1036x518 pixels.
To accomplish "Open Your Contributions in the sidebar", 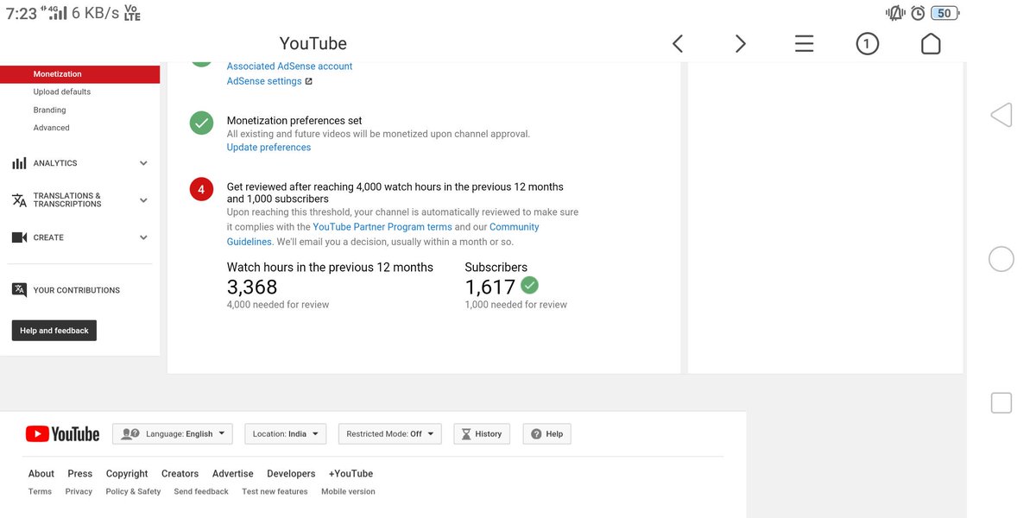I will (76, 290).
